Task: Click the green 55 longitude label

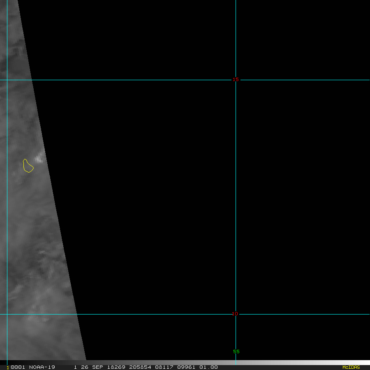Action: (x=236, y=351)
